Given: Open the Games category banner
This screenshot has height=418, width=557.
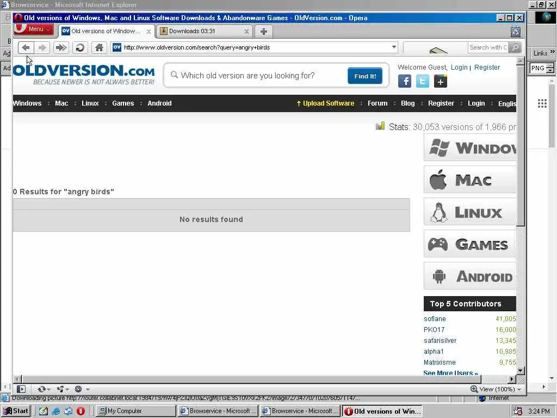Looking at the screenshot, I should click(x=469, y=244).
